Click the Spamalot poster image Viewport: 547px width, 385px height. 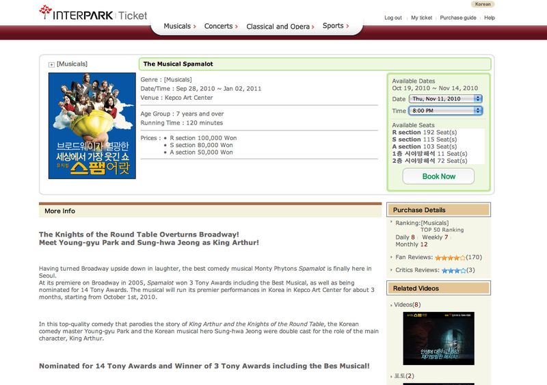pos(92,126)
